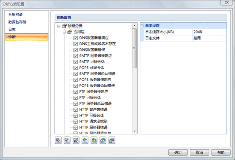Viewport: 235px width, 160px height.
Task: Open the 分析对象 settings page
Action: tap(15, 15)
